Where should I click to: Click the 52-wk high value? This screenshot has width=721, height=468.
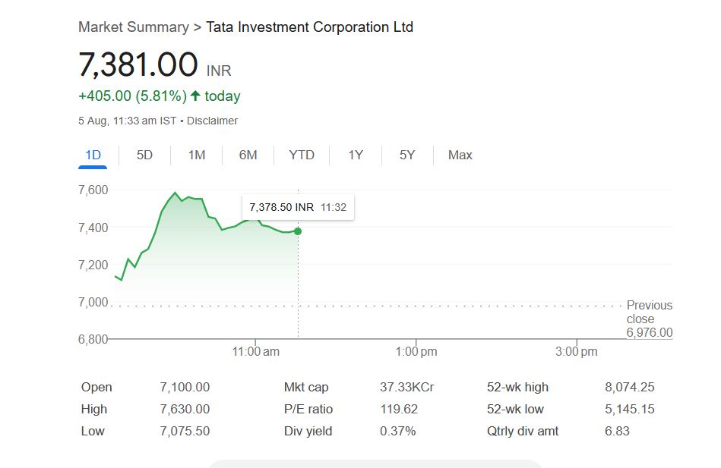[629, 387]
